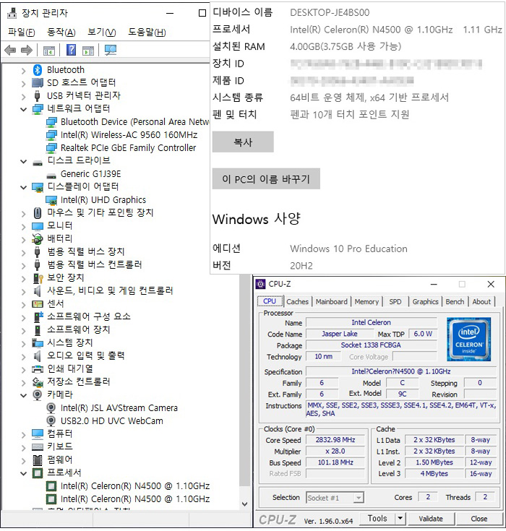Viewport: 506px width, 531px height.
Task: Click the 인쇄 대기열 printer icon
Action: coord(38,368)
